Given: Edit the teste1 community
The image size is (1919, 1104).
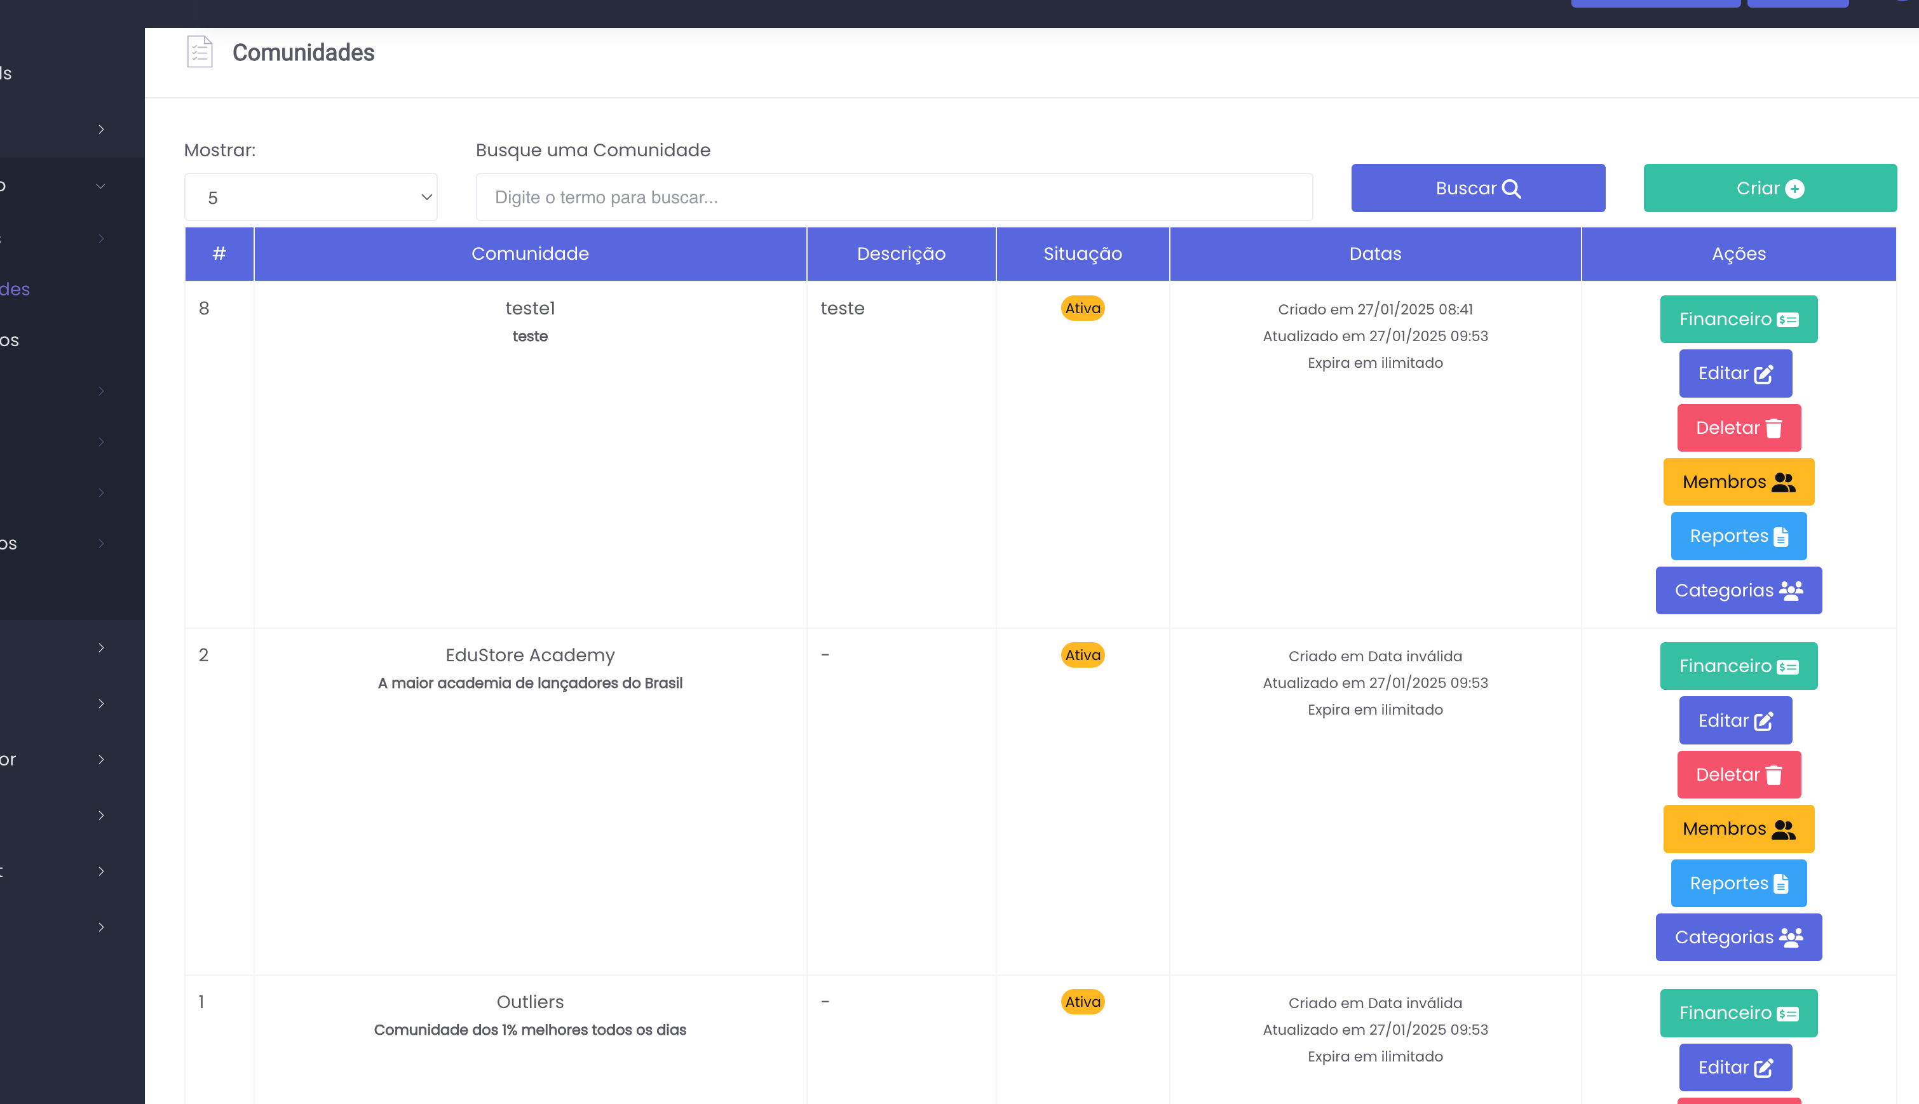Looking at the screenshot, I should coord(1735,374).
